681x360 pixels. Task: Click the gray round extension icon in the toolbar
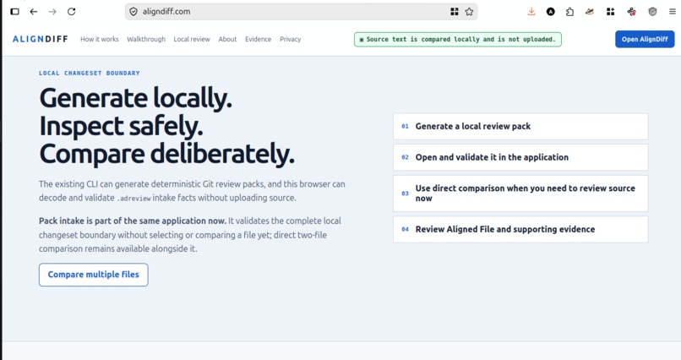(652, 12)
